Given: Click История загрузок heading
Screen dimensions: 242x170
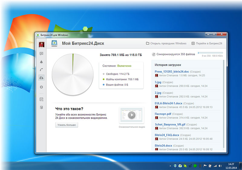Looking at the screenshot, I should [168, 65].
